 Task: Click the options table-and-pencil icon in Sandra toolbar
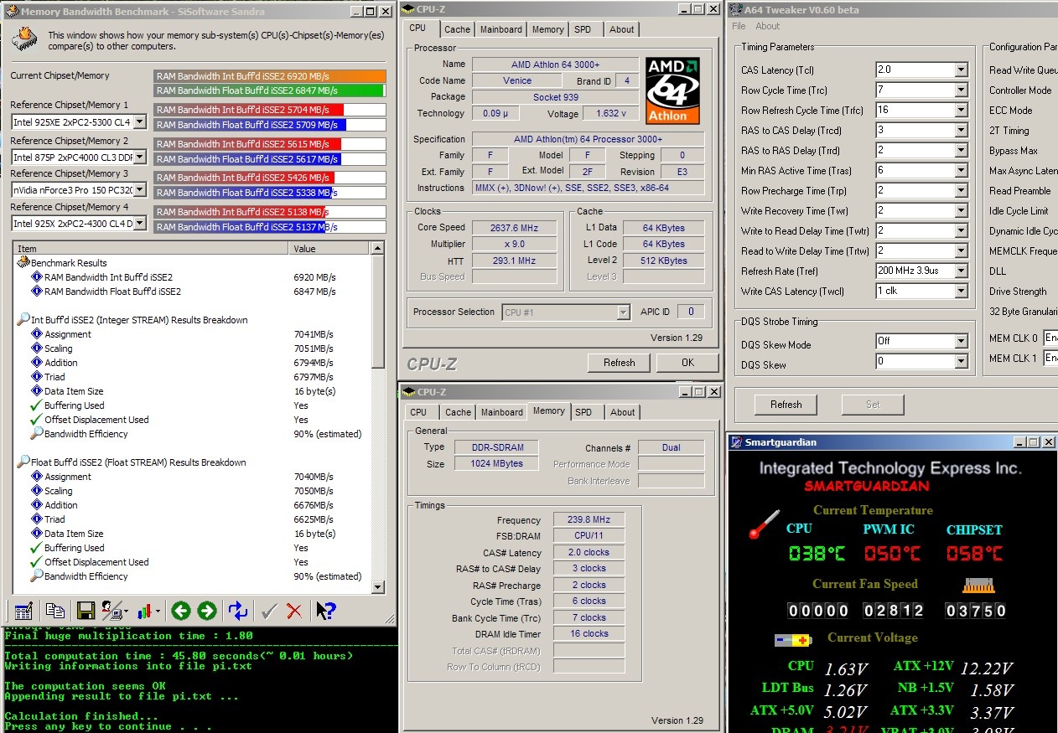click(x=24, y=611)
